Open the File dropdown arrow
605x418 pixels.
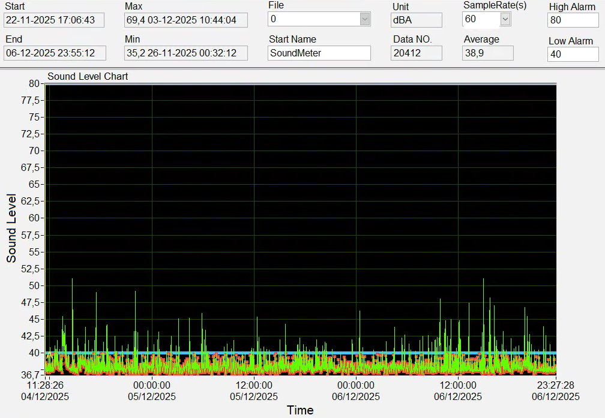(x=364, y=19)
